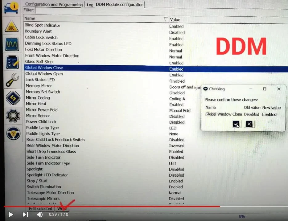Image resolution: width=288 pixels, height=221 pixels.
Task: Open the vehicle information icon in sidebar
Action: [x=11, y=8]
